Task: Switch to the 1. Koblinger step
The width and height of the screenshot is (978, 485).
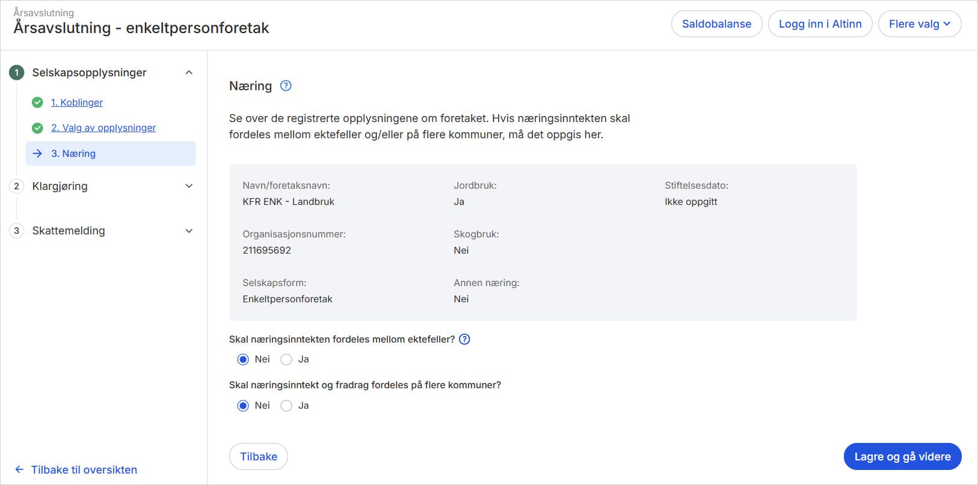Action: (x=77, y=102)
